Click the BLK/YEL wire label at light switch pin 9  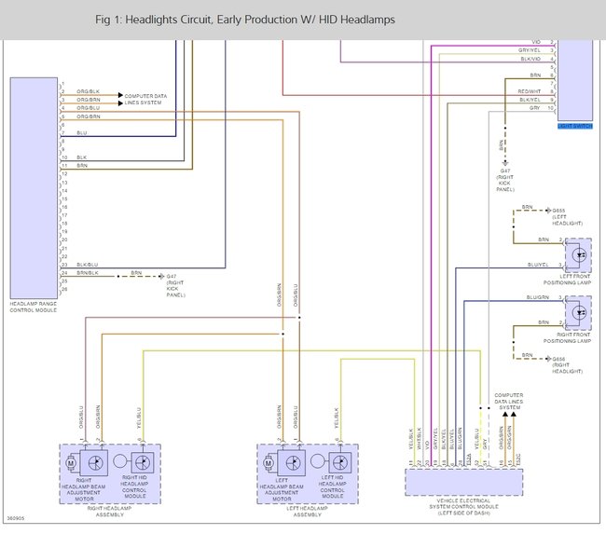click(x=530, y=100)
